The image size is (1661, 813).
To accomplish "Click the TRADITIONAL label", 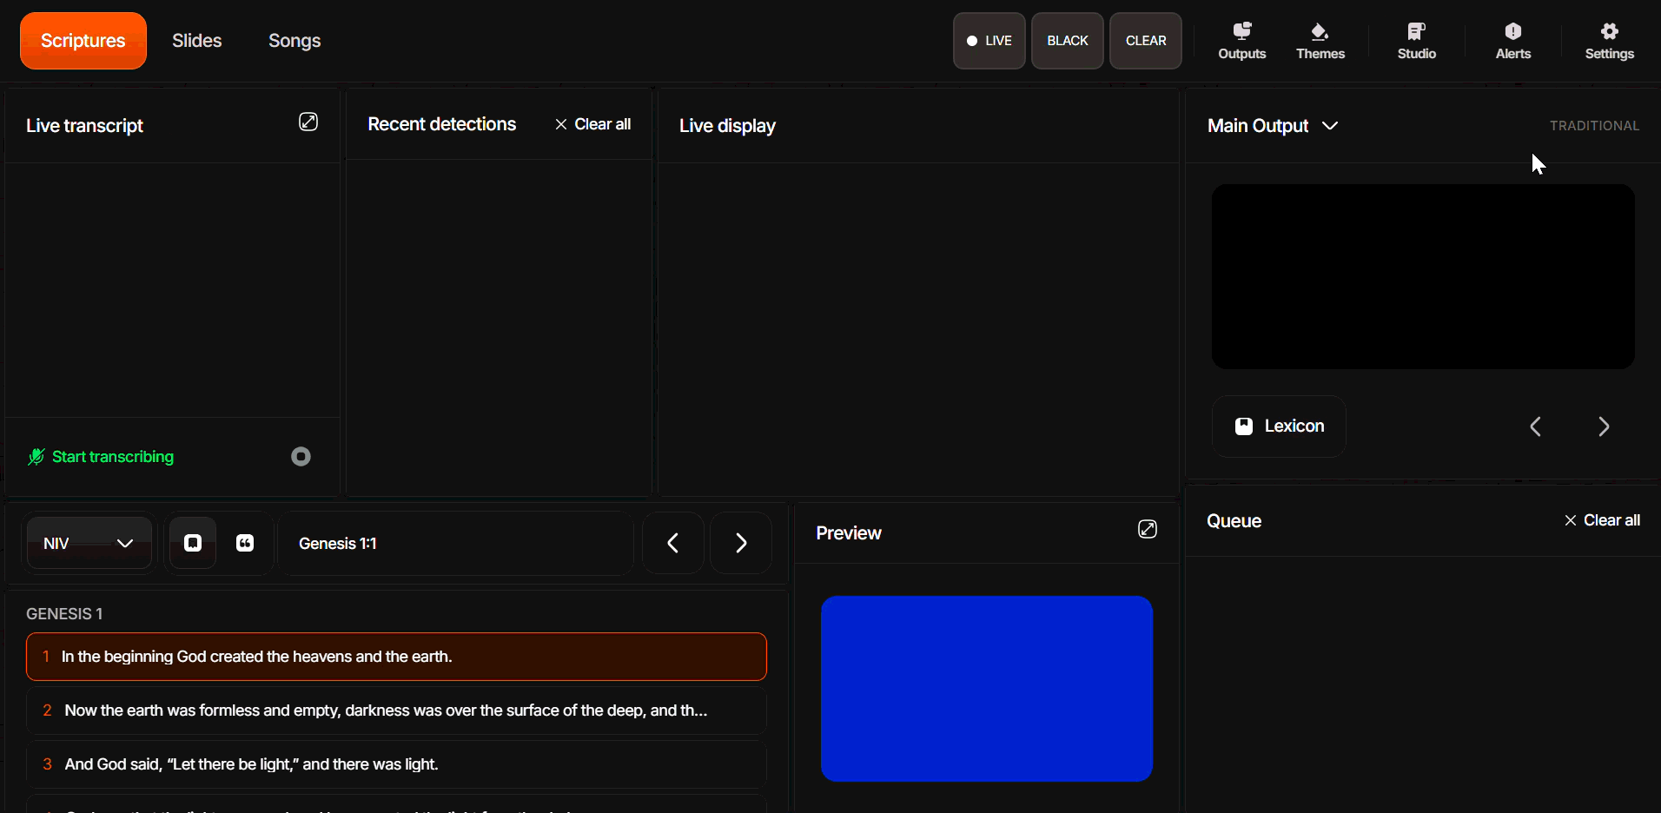I will point(1594,126).
